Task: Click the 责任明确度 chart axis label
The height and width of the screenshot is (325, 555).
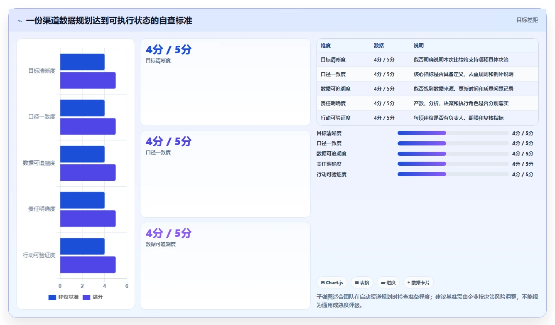Action: coord(42,209)
